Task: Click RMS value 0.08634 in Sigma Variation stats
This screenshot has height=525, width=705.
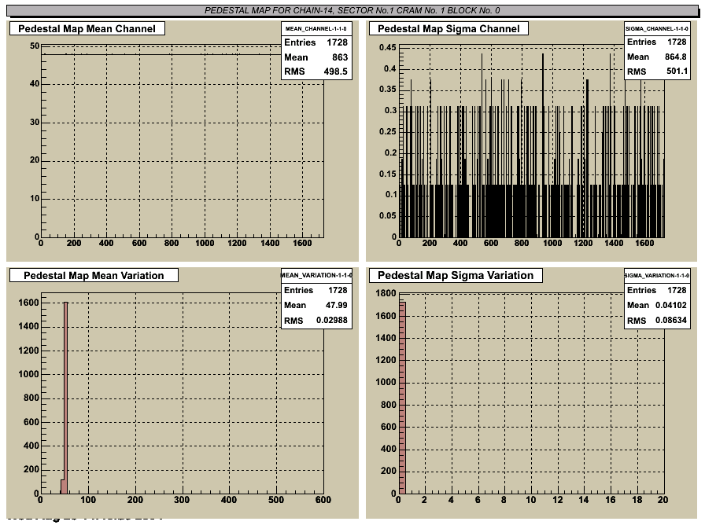Action: (671, 320)
